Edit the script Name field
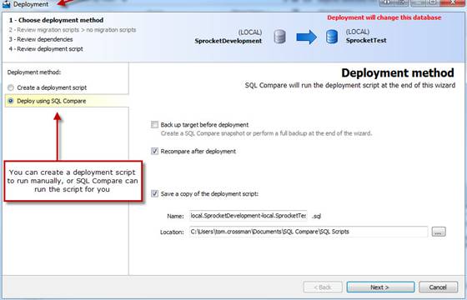Screen dimensions: 467x300 point(248,216)
